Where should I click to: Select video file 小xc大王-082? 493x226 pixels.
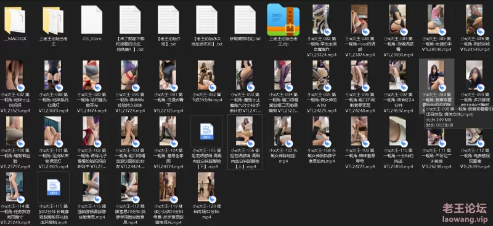tap(321, 20)
